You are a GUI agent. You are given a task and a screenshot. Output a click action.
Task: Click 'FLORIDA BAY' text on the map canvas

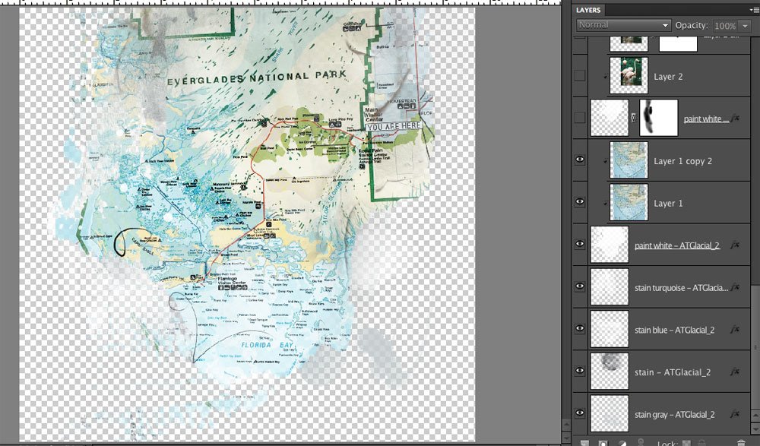268,345
